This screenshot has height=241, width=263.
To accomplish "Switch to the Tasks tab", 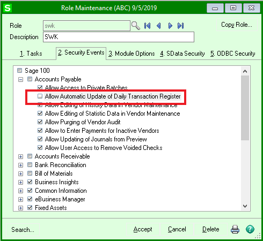I will [x=31, y=54].
